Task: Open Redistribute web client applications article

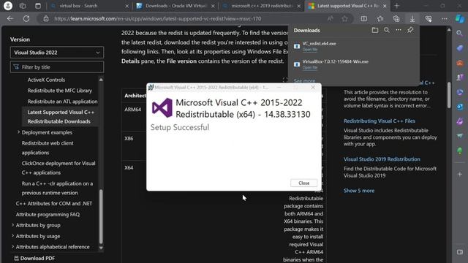Action: [x=48, y=148]
